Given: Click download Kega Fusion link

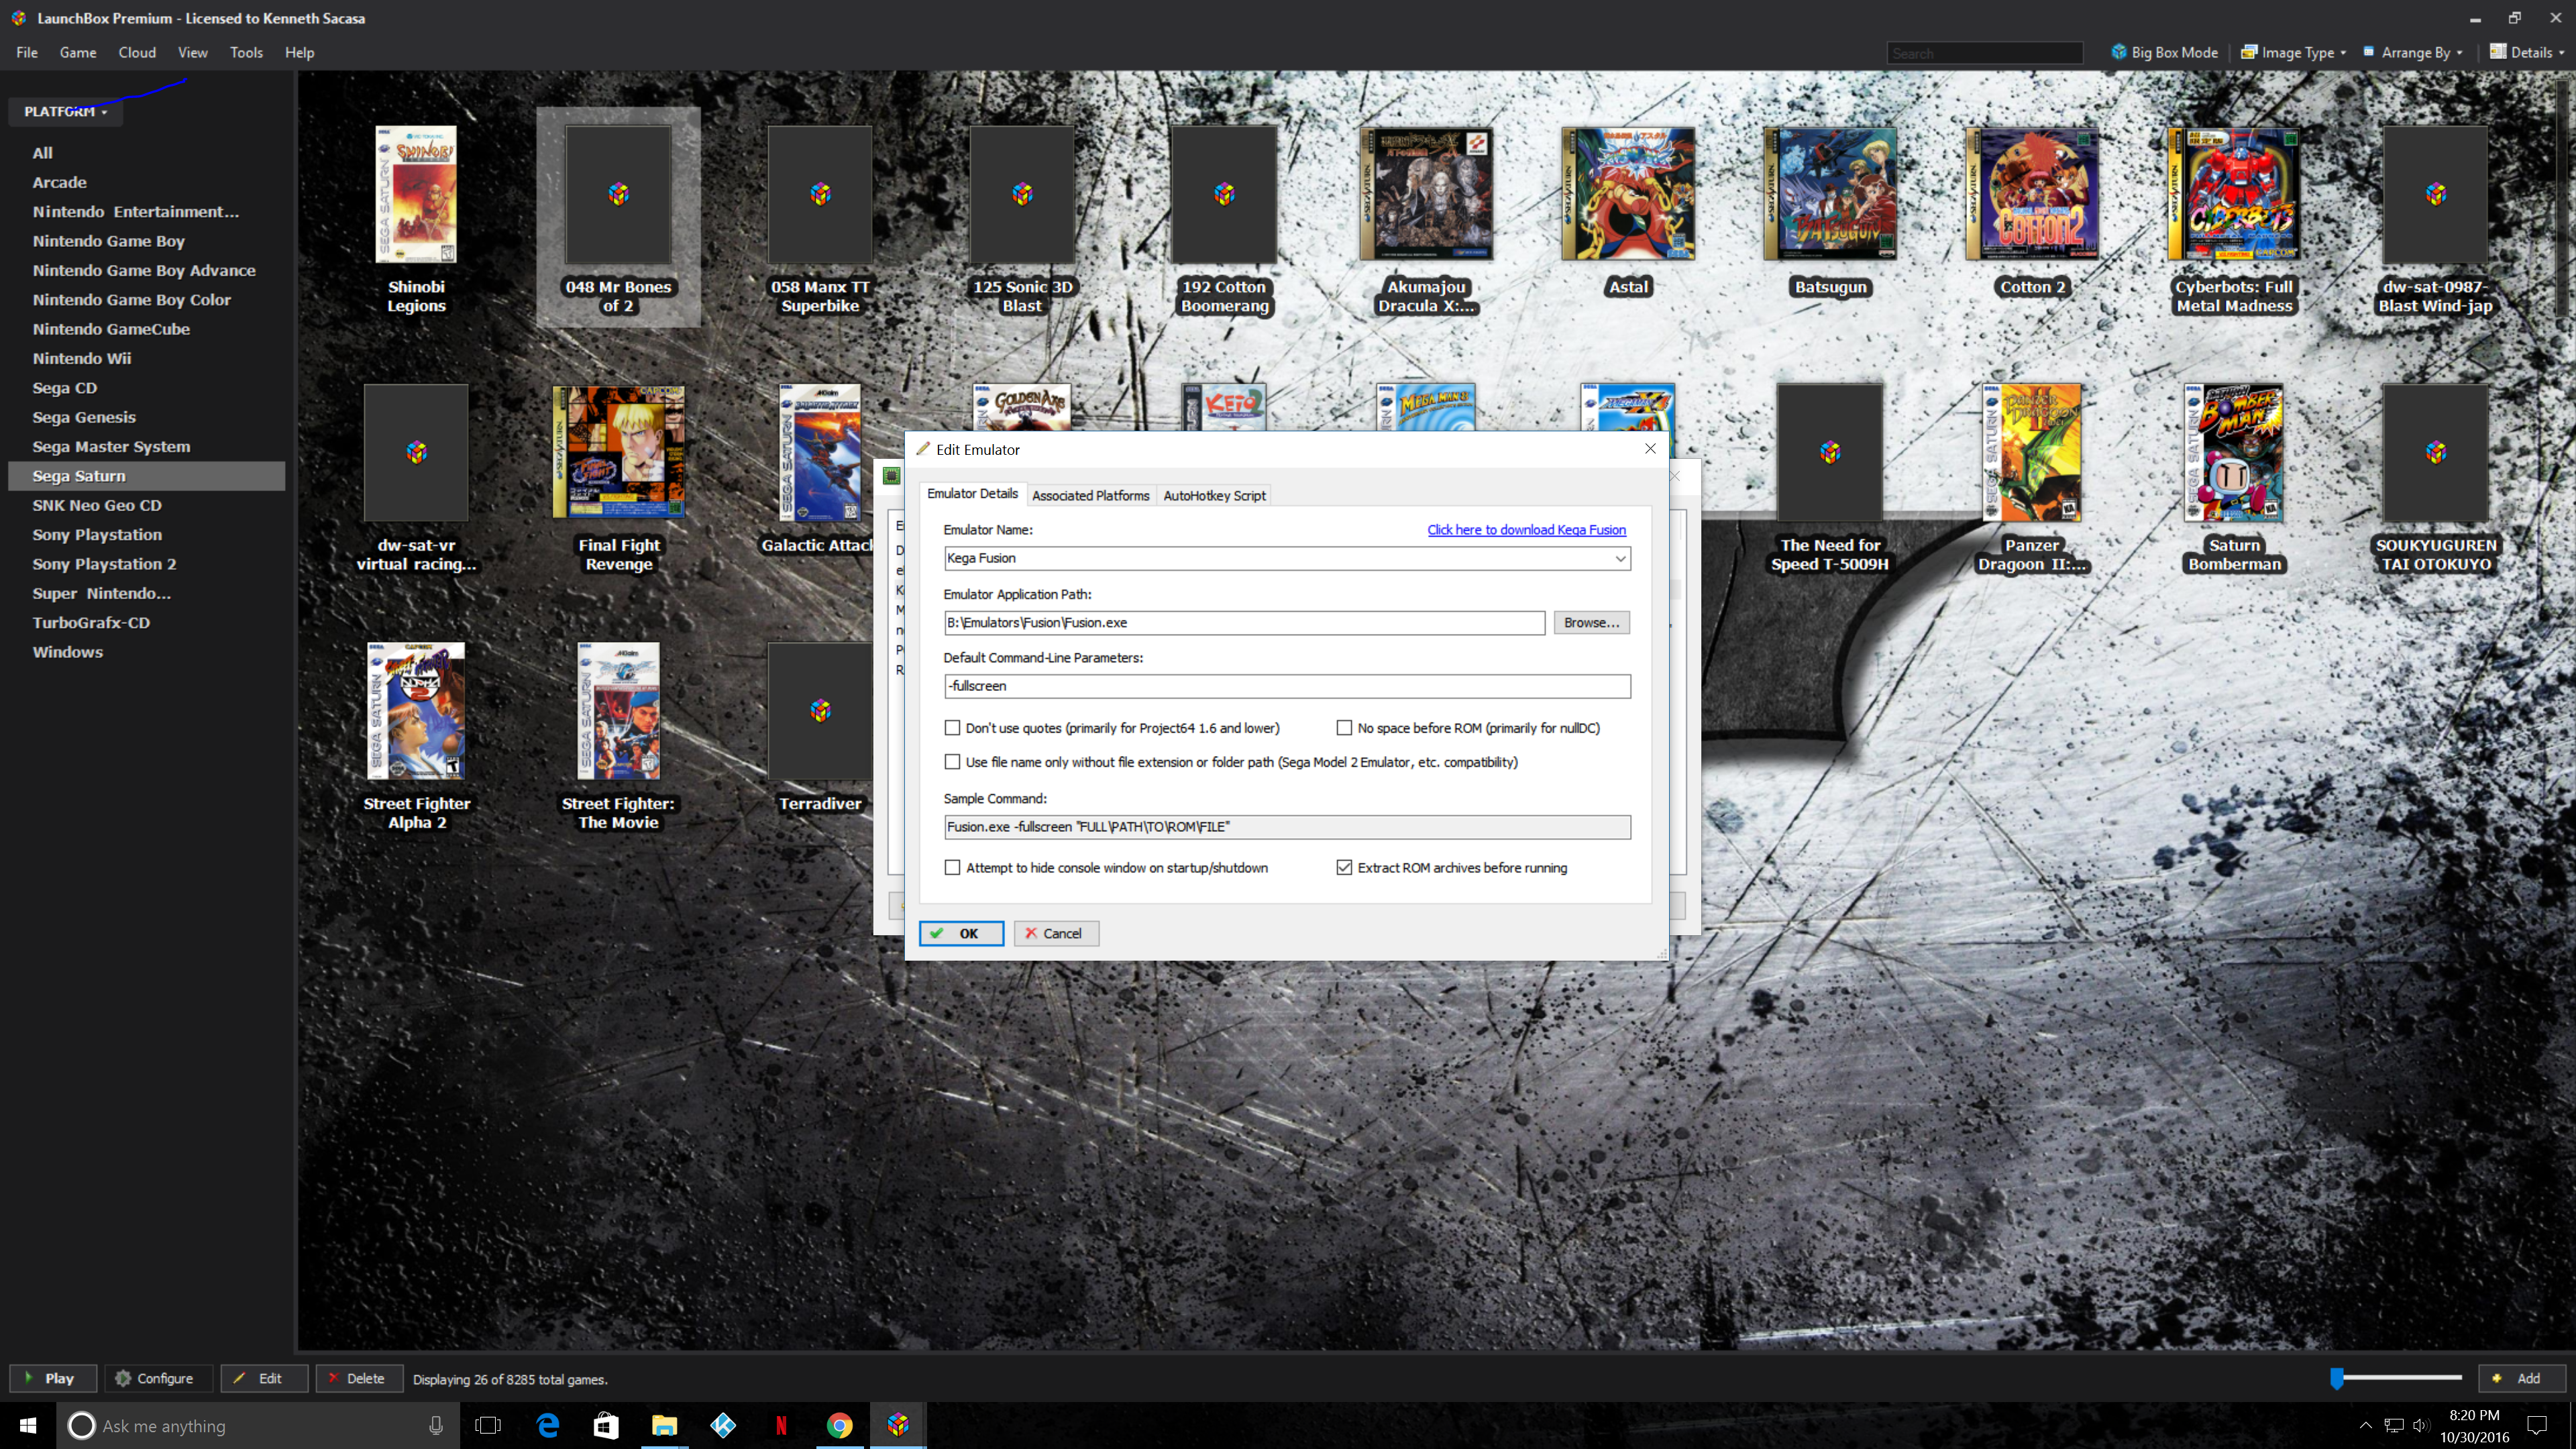Looking at the screenshot, I should pyautogui.click(x=1526, y=530).
